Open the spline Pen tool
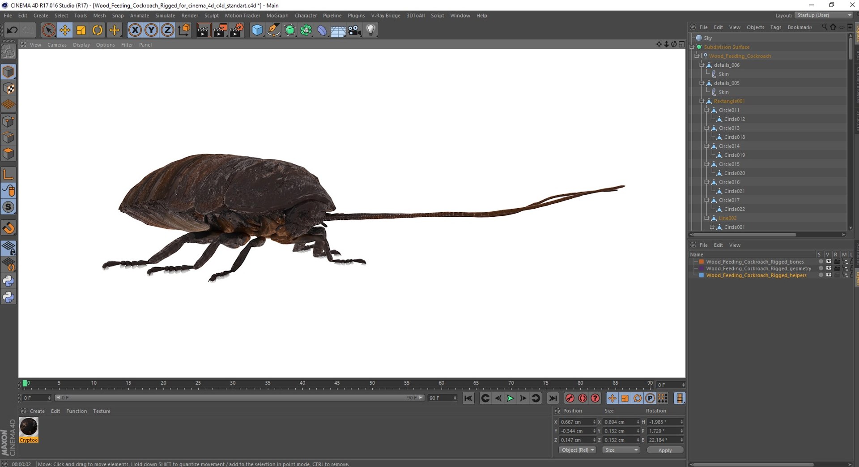 click(x=273, y=30)
